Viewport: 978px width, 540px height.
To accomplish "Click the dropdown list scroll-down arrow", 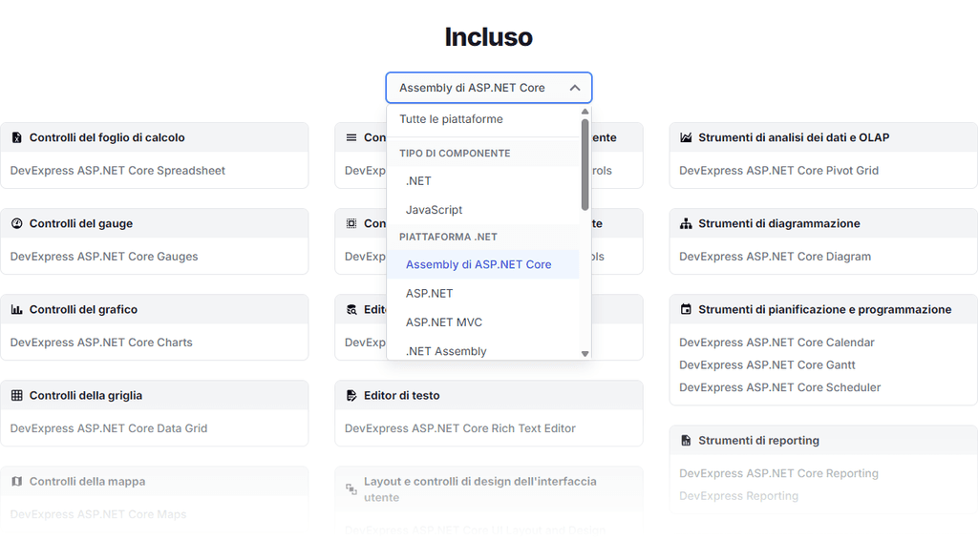I will point(585,354).
